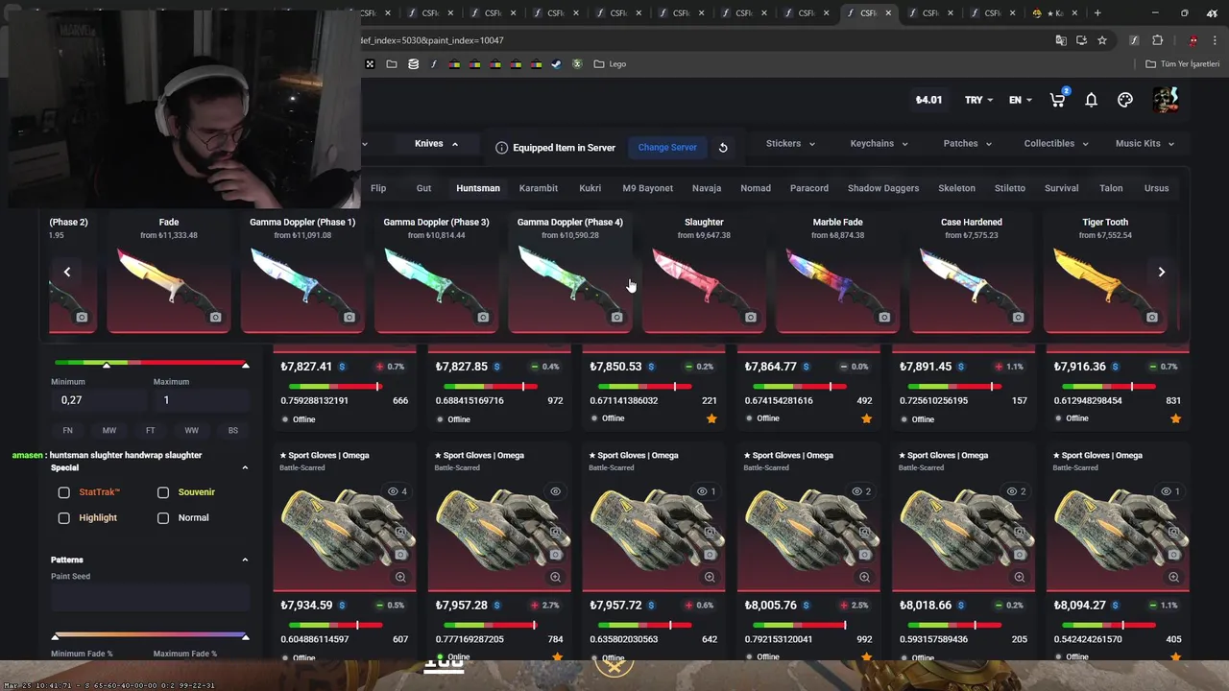Open the TRY currency dropdown

[x=978, y=100]
